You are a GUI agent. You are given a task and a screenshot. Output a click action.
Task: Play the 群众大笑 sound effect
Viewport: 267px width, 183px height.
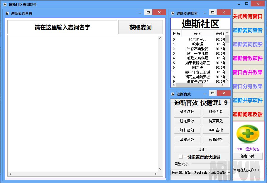pos(216,111)
